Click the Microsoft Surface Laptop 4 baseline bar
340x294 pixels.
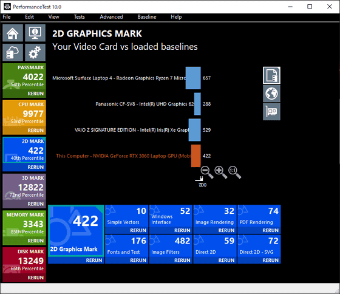pos(193,78)
